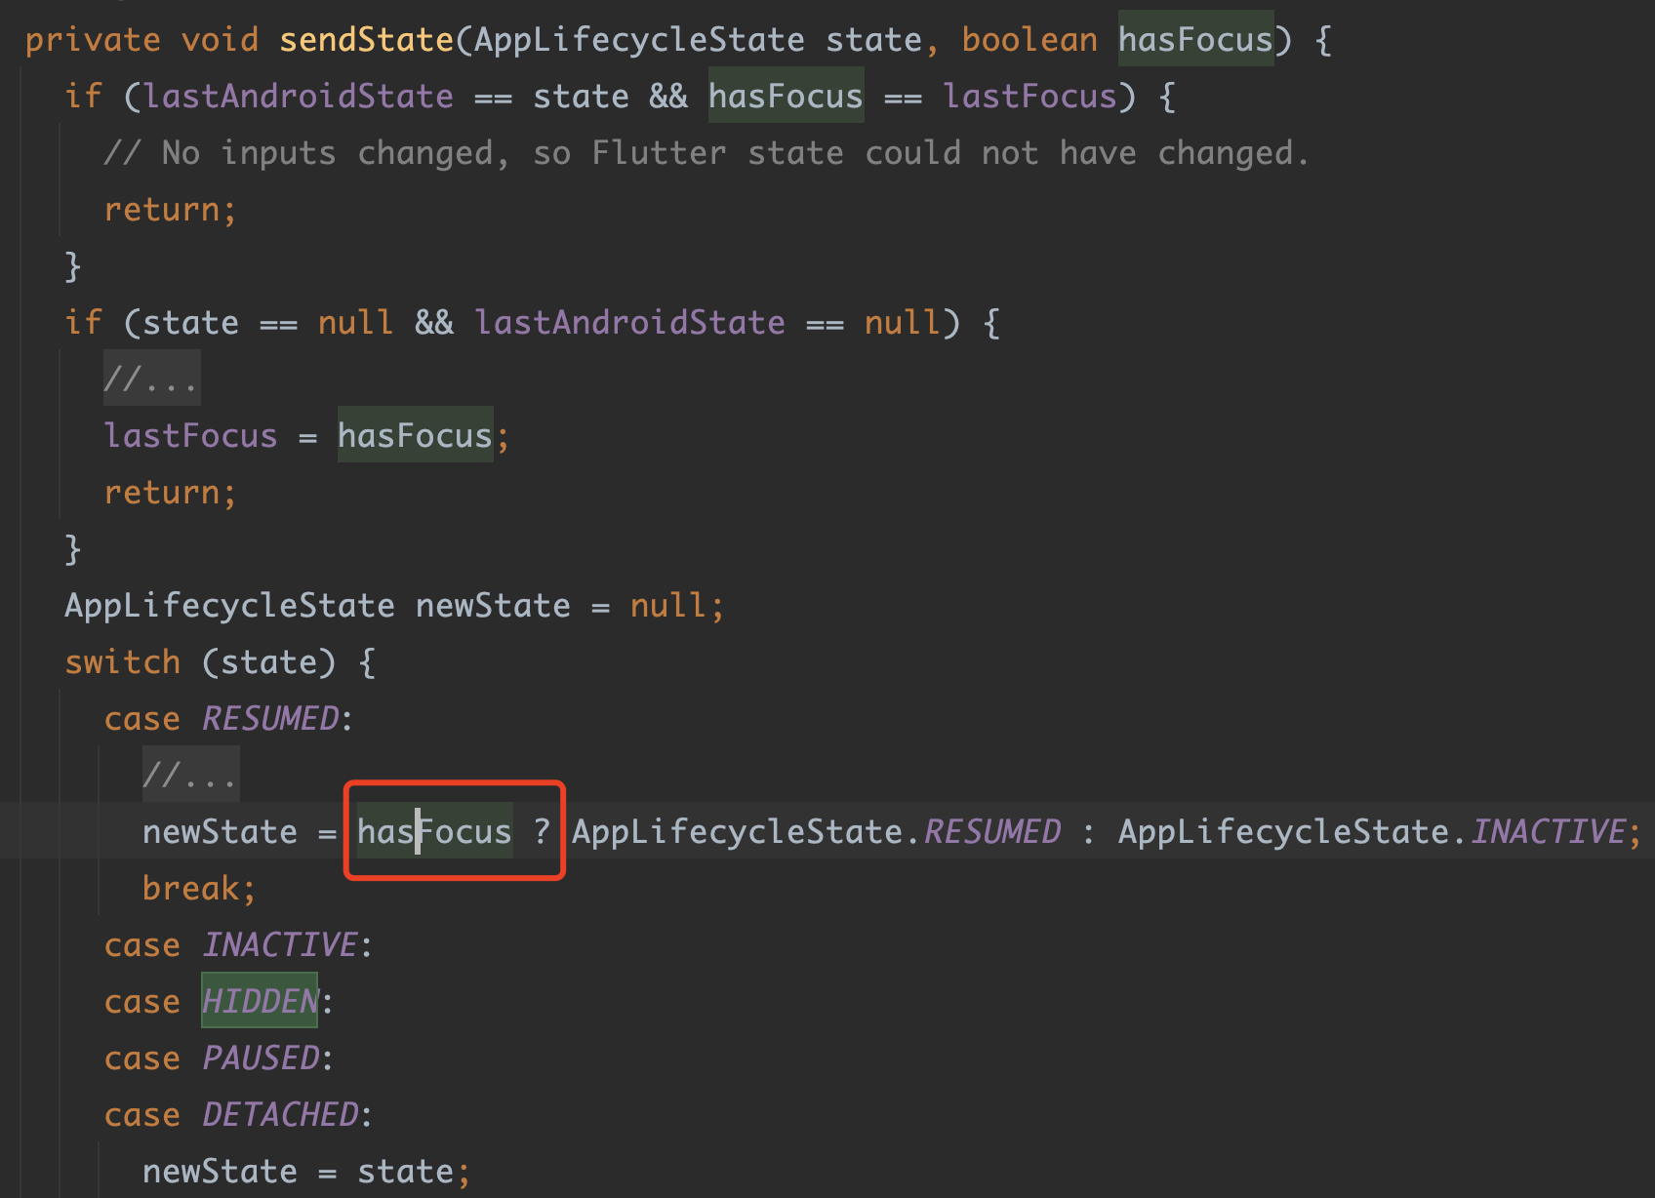1655x1198 pixels.
Task: Click the sendState method name
Action: pos(367,40)
